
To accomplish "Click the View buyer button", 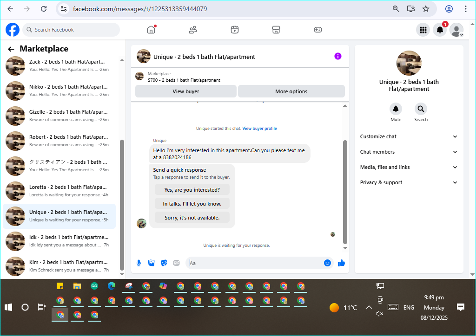I will pos(186,91).
